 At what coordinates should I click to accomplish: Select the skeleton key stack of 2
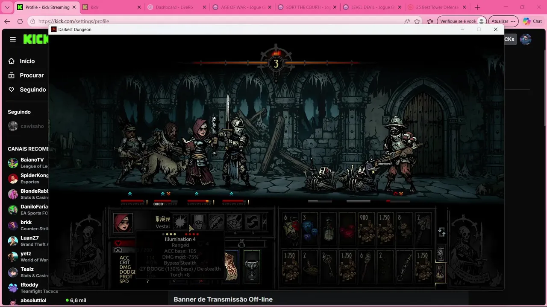click(x=329, y=266)
